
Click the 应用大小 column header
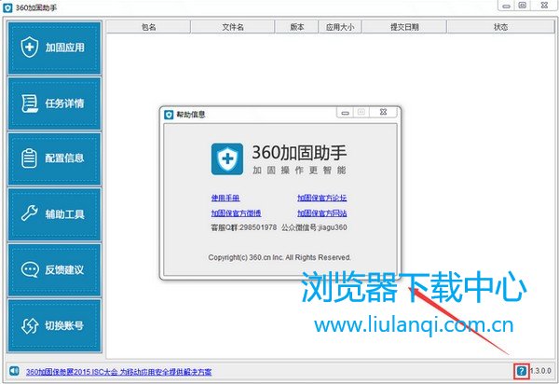[340, 27]
